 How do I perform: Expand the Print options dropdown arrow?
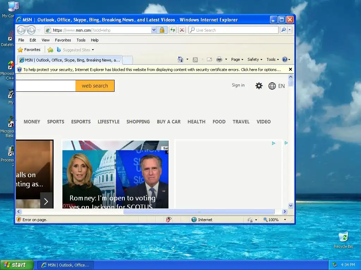tap(226, 59)
